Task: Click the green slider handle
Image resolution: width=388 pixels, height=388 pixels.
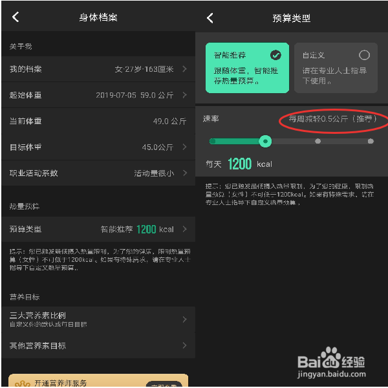Action: coord(265,141)
